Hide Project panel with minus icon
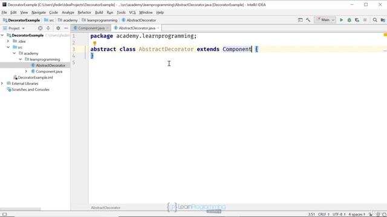This screenshot has width=387, height=217. pyautogui.click(x=66, y=28)
